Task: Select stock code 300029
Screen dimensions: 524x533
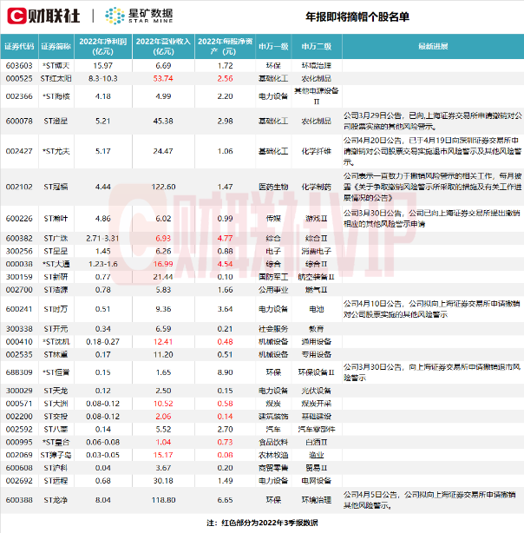Action: tap(19, 391)
